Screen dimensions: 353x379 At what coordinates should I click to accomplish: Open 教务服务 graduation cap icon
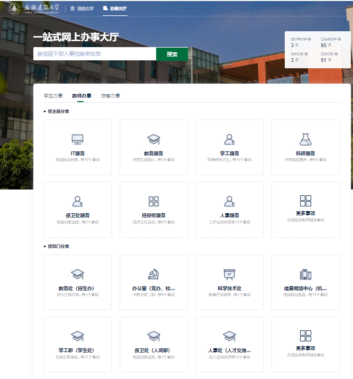pyautogui.click(x=153, y=139)
